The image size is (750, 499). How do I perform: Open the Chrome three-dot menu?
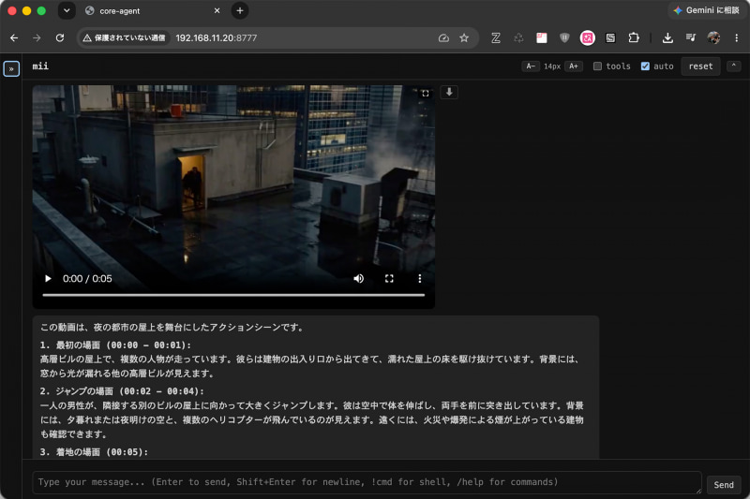click(x=736, y=37)
